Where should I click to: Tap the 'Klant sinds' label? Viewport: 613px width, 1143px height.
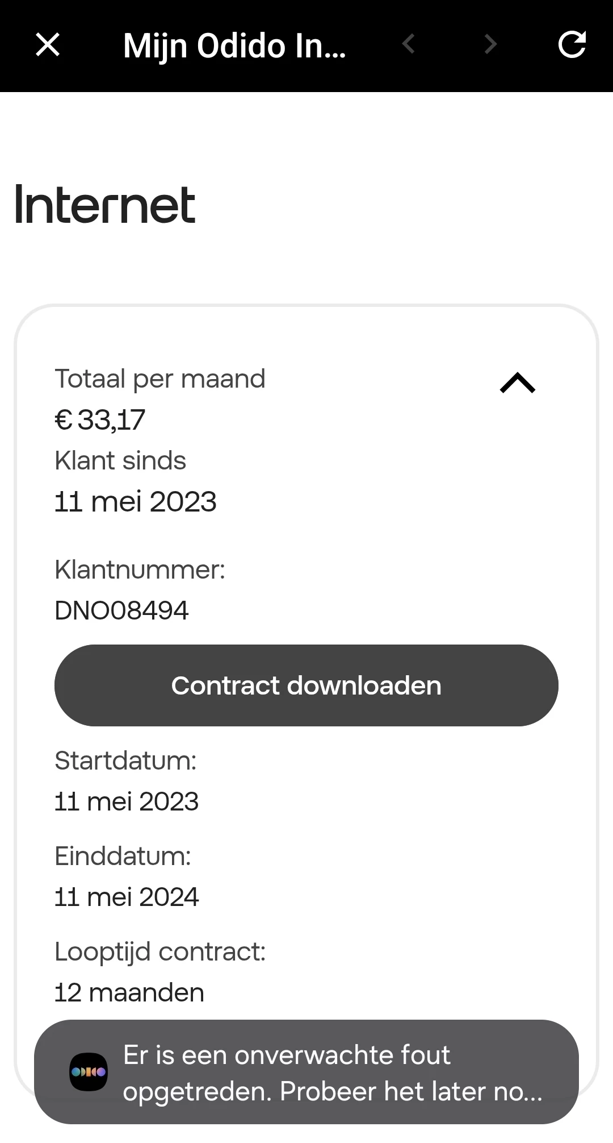click(120, 461)
